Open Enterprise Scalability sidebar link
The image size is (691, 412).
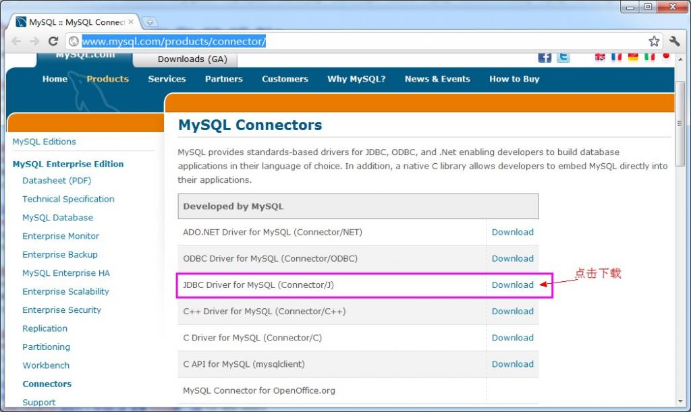(65, 291)
